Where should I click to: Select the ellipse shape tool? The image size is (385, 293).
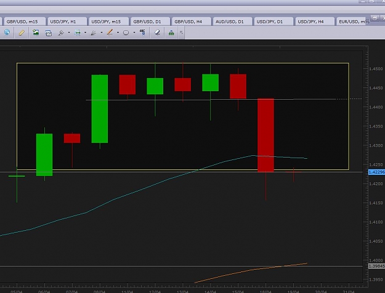click(x=126, y=33)
